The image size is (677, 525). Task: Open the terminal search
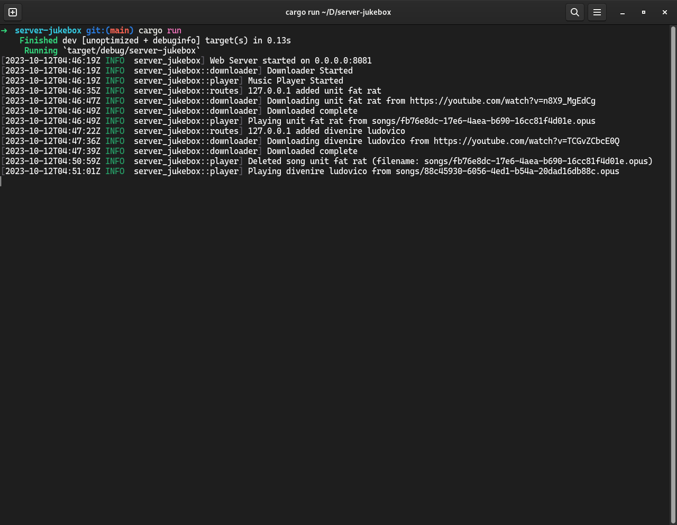coord(574,12)
